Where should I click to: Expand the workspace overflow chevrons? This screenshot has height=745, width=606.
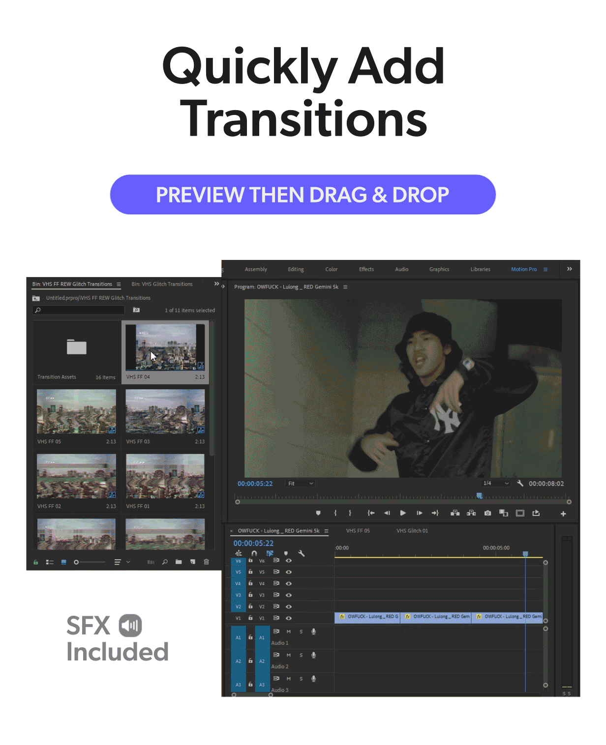pos(569,269)
